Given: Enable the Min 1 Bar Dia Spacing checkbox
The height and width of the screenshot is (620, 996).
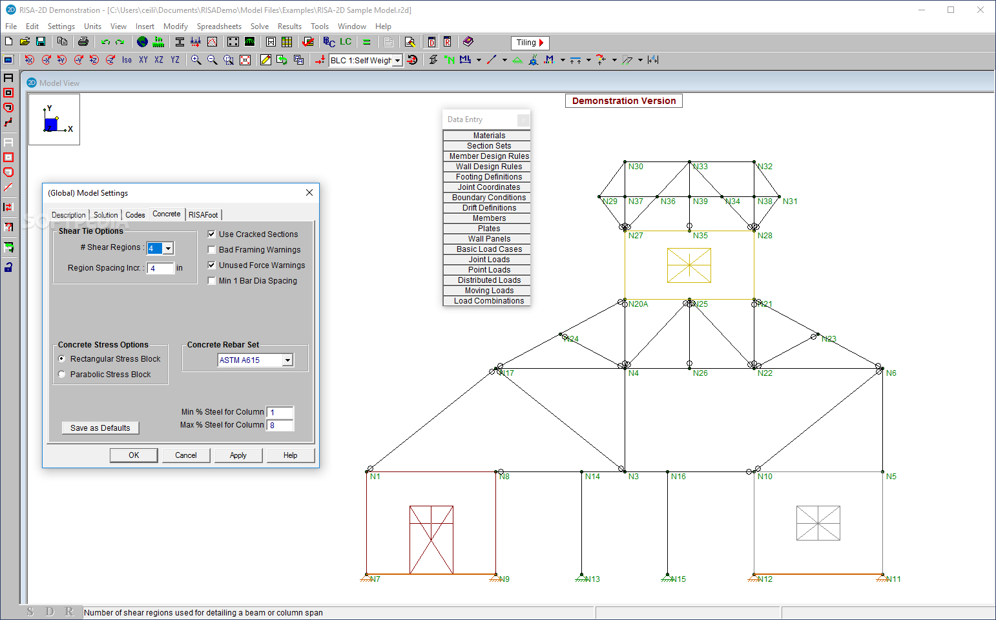Looking at the screenshot, I should click(x=211, y=280).
